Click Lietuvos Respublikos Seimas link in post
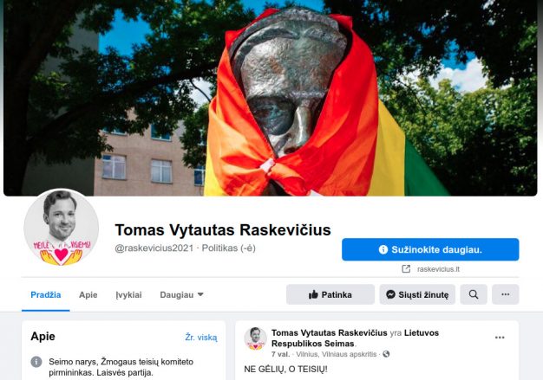Image resolution: width=543 pixels, height=380 pixels. [x=355, y=338]
